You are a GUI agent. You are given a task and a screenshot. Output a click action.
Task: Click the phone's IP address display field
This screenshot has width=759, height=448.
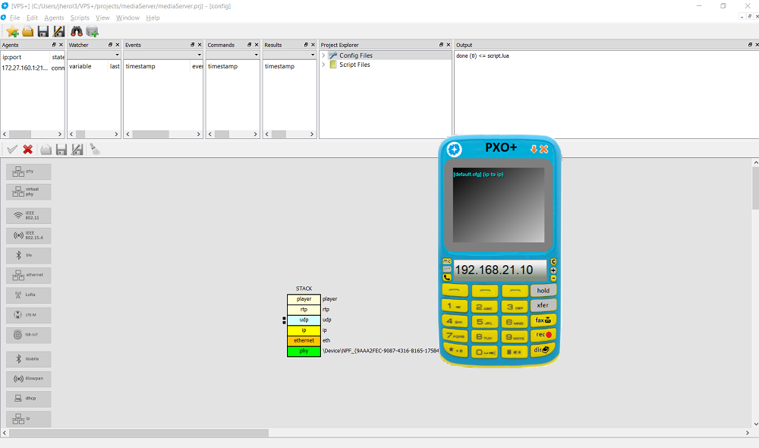click(x=499, y=270)
